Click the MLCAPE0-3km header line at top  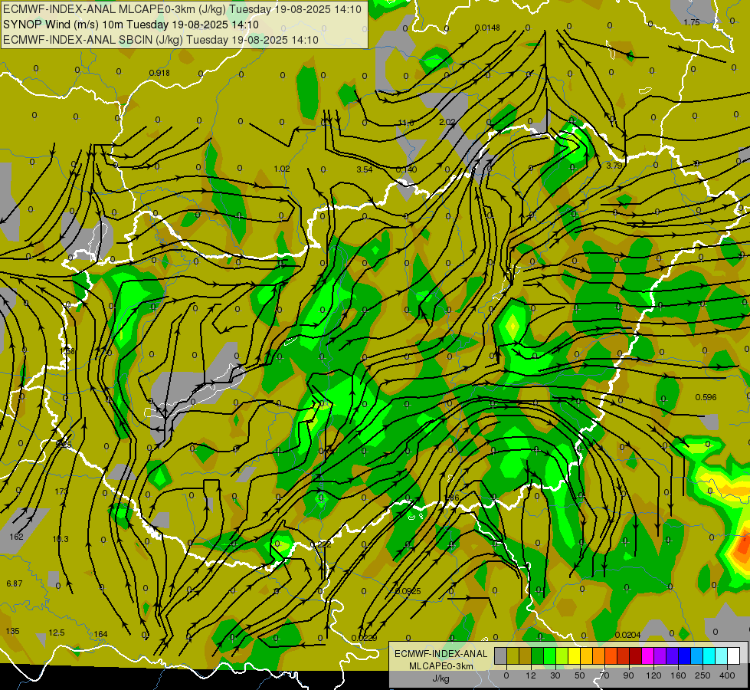tap(182, 9)
